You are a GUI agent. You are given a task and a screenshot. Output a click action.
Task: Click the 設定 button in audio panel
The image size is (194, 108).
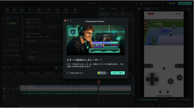[x=32, y=58]
